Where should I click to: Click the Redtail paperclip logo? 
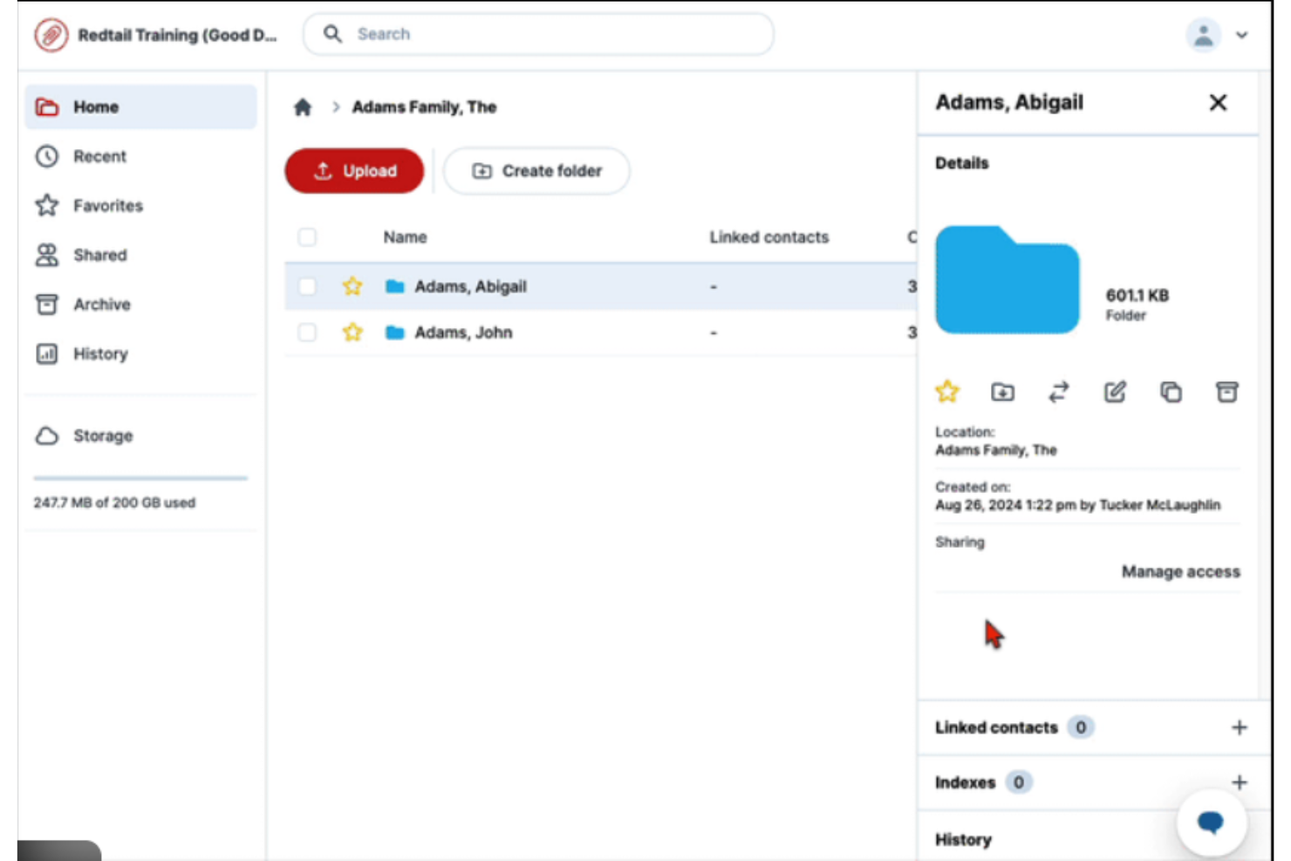coord(51,35)
